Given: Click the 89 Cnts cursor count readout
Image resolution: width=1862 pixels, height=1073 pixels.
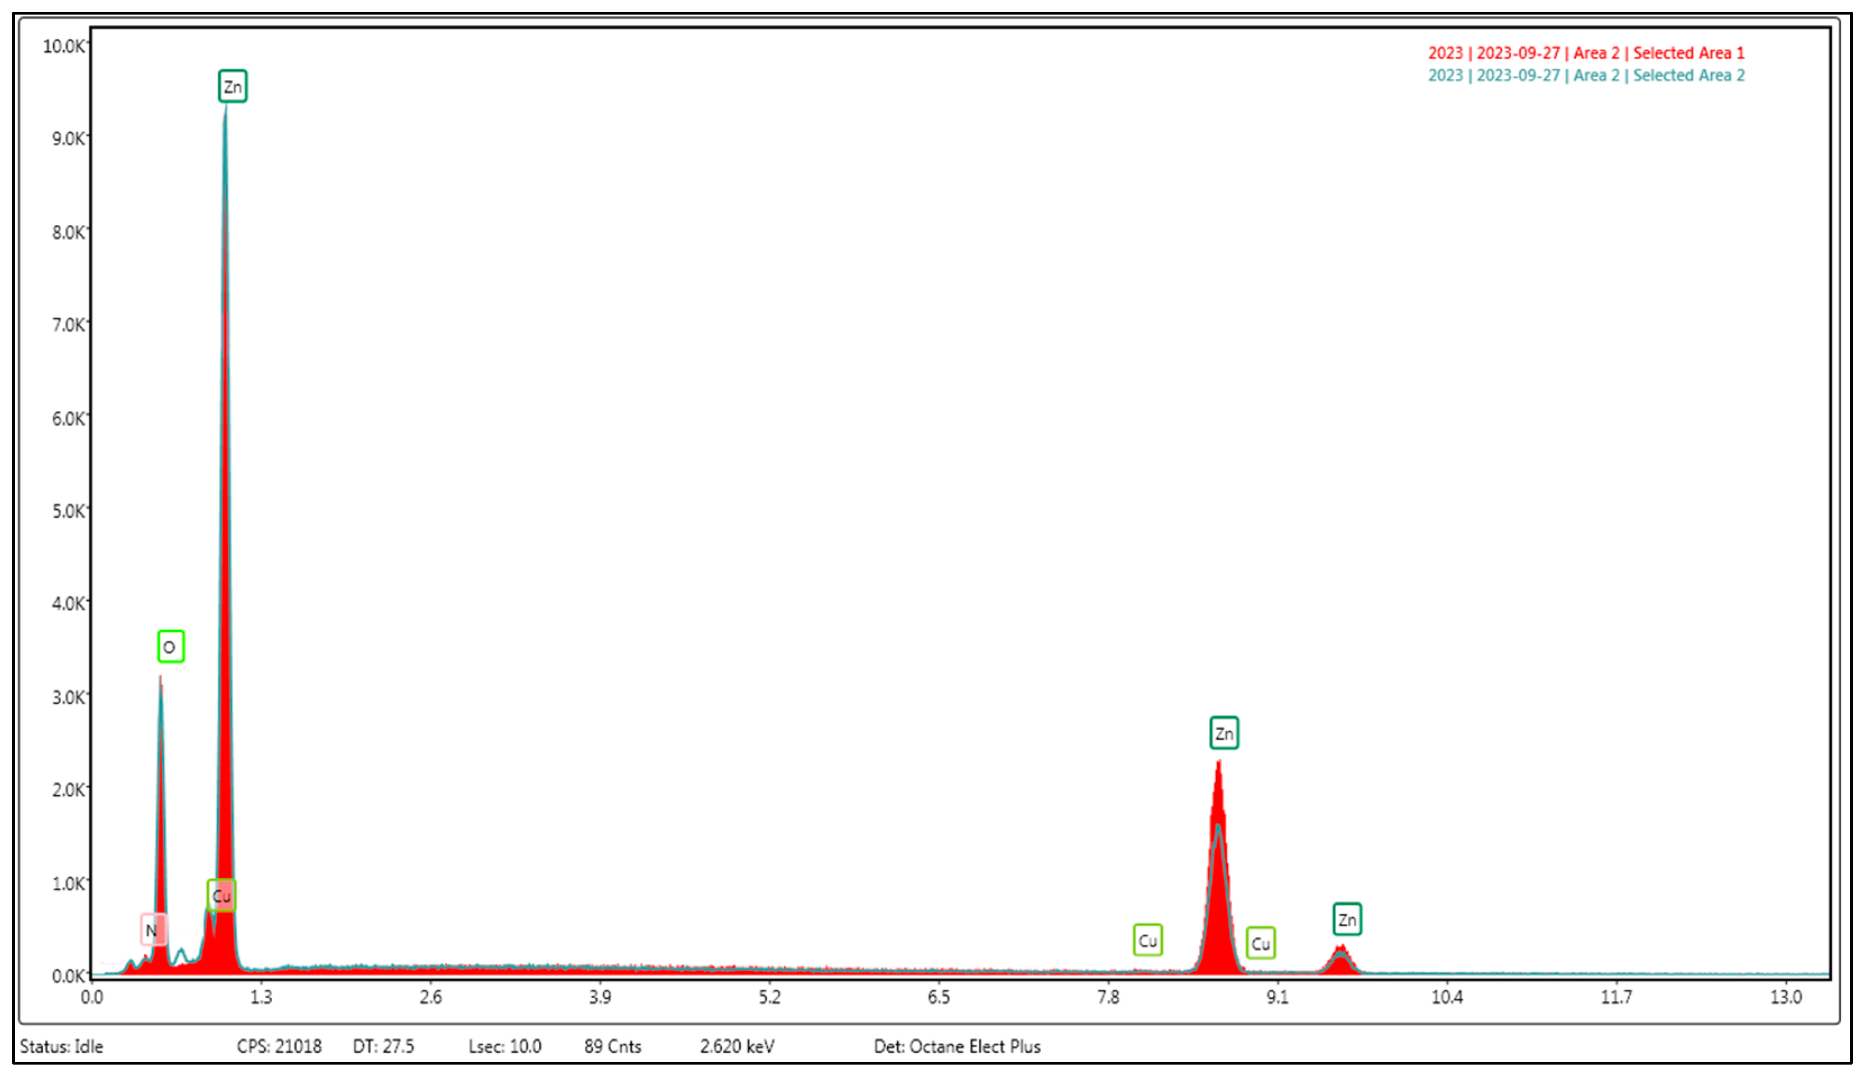Looking at the screenshot, I should [613, 1047].
